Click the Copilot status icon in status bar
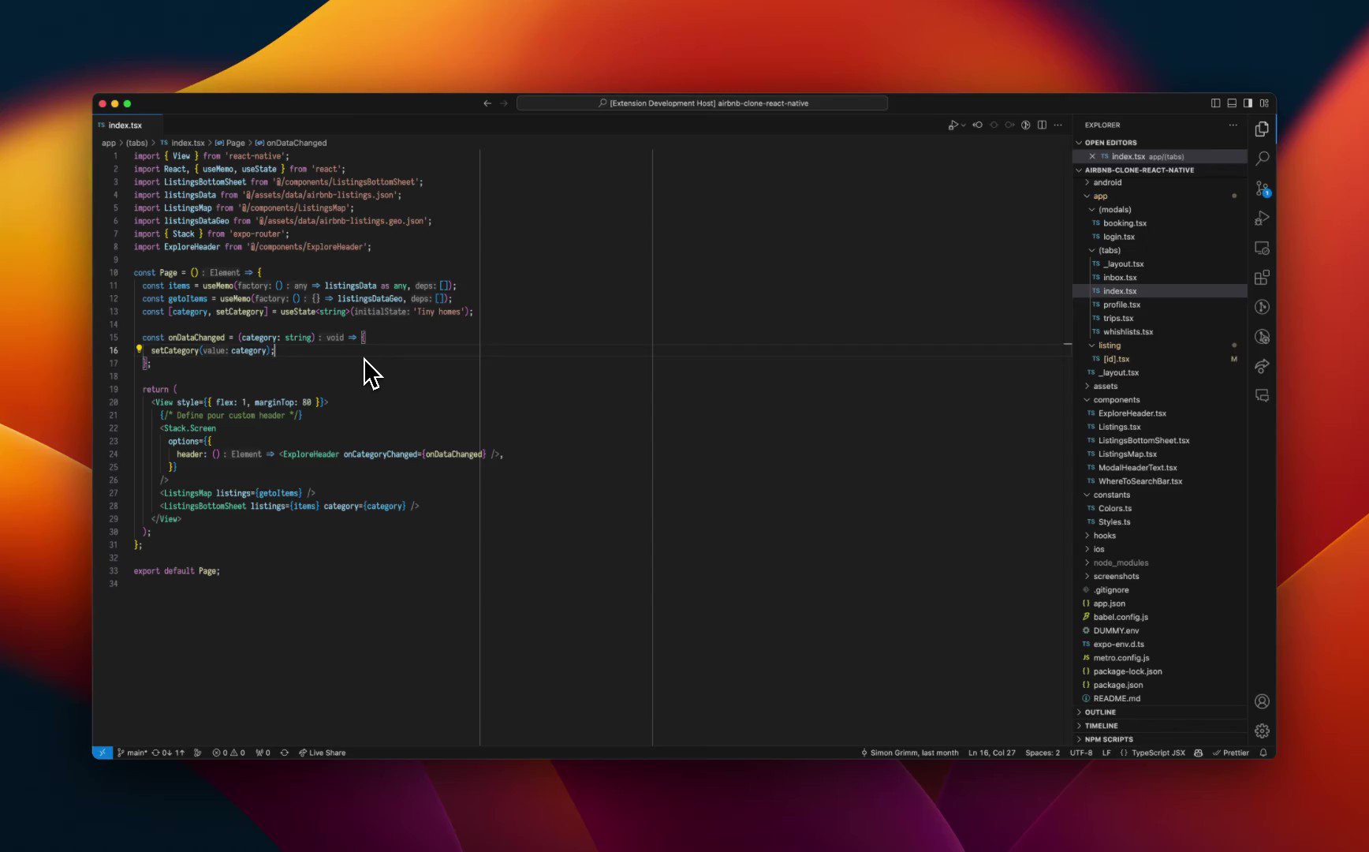 click(1198, 753)
